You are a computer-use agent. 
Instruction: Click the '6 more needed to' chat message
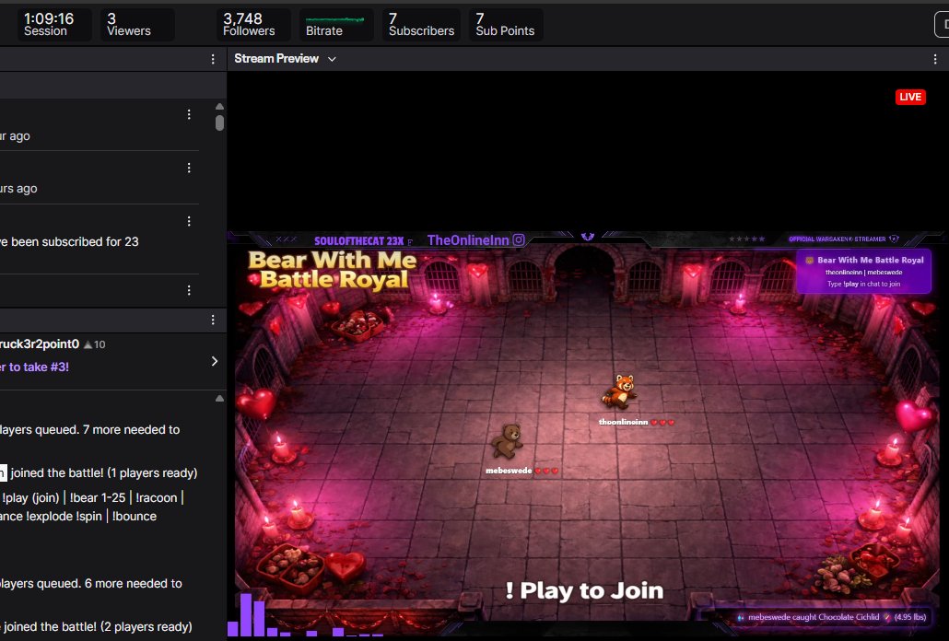point(91,584)
